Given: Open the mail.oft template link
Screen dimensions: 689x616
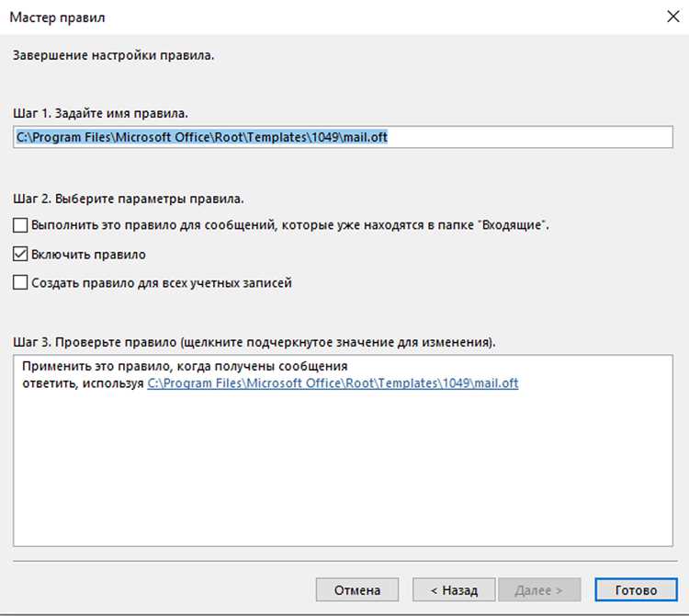Looking at the screenshot, I should tap(333, 383).
